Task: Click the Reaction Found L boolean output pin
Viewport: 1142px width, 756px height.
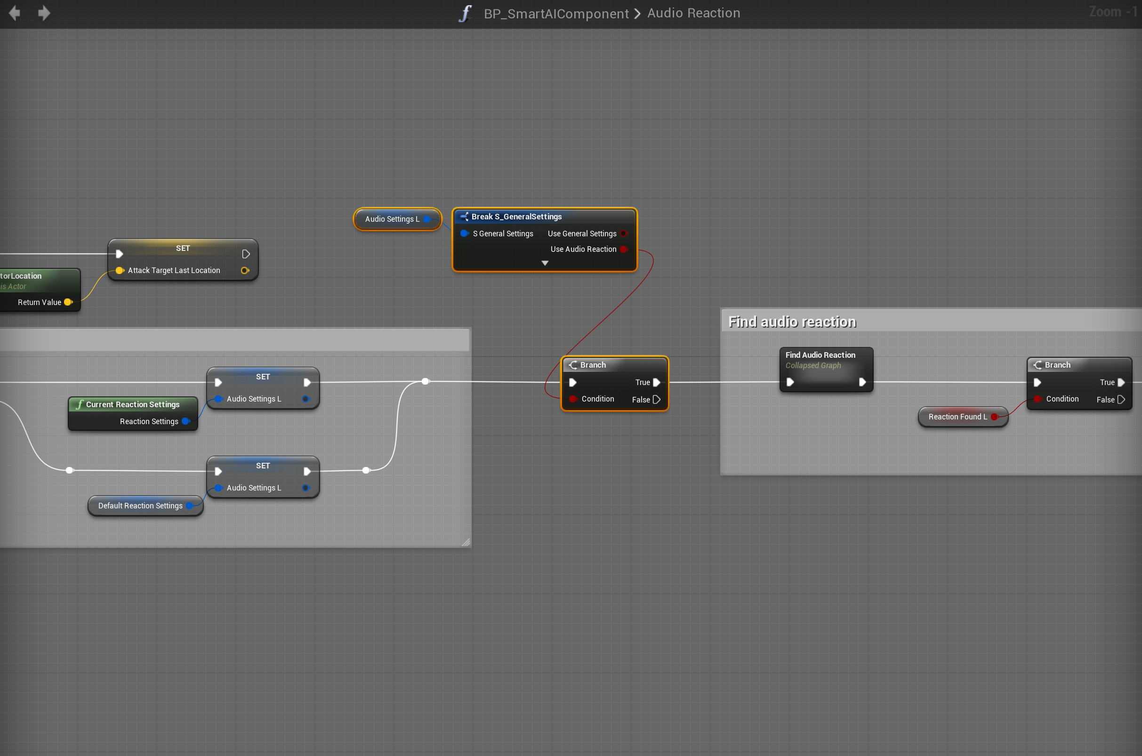Action: point(994,417)
